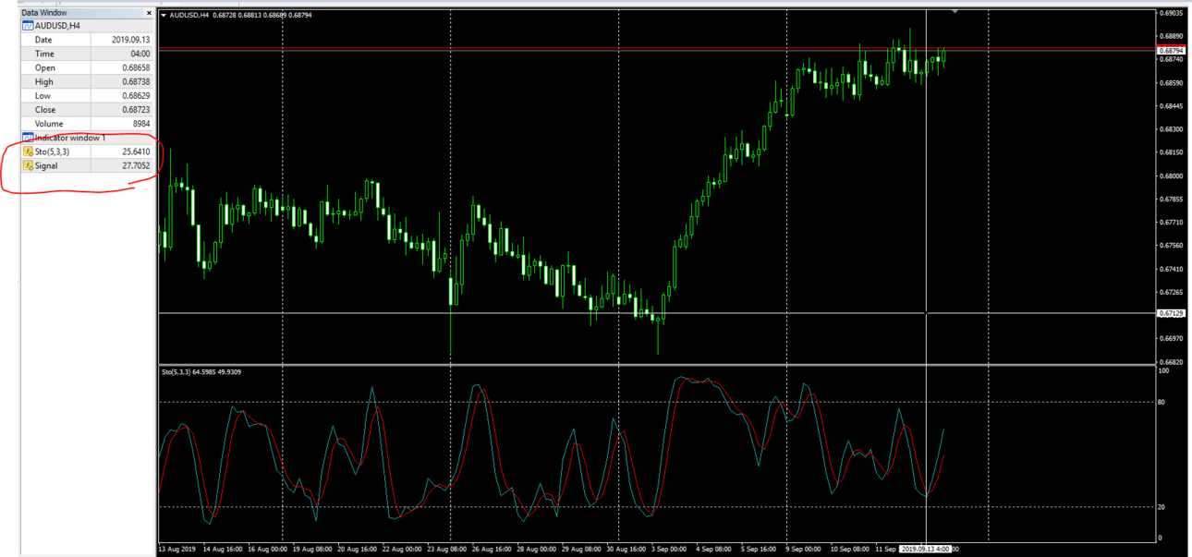Select the Low value 0.68629
The height and width of the screenshot is (557, 1192).
click(x=136, y=95)
